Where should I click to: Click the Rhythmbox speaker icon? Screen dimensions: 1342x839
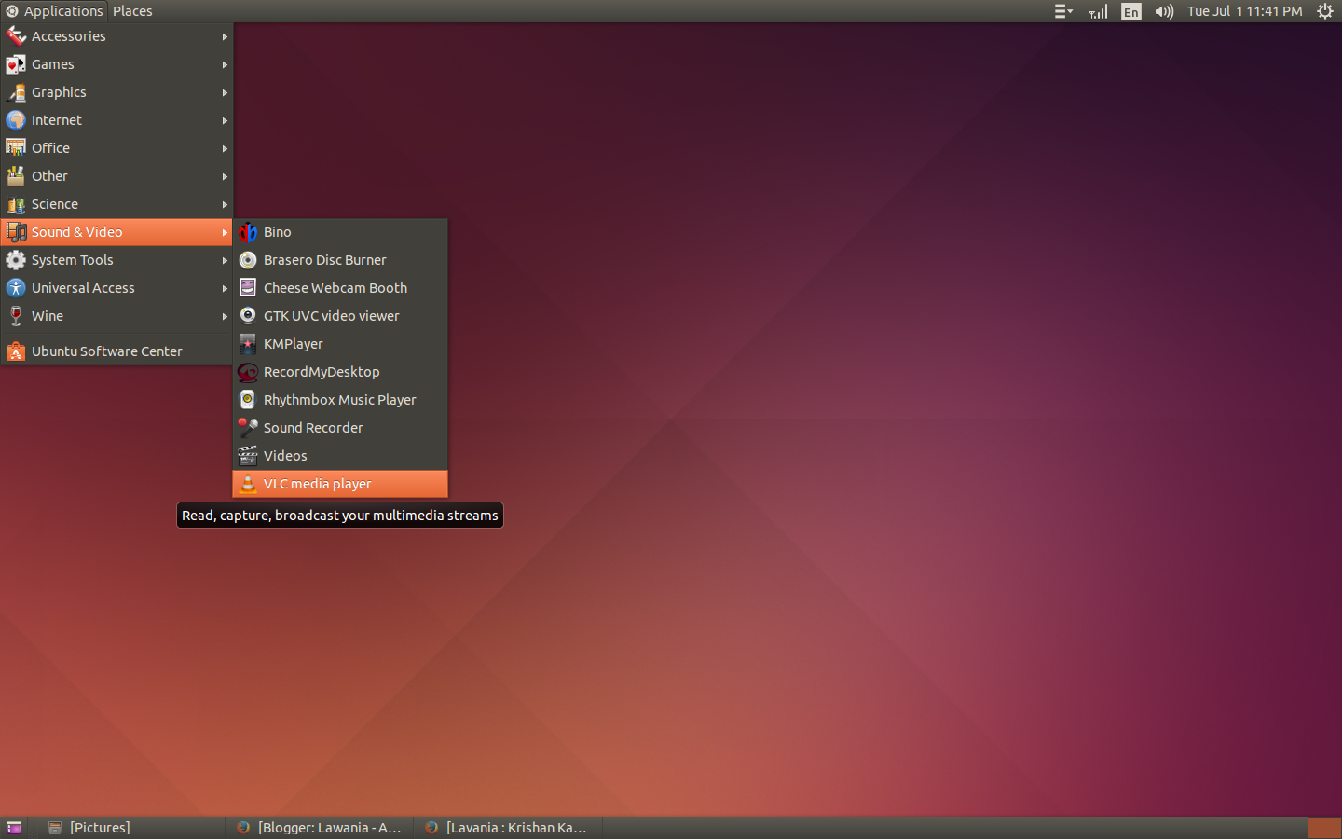[x=248, y=400]
